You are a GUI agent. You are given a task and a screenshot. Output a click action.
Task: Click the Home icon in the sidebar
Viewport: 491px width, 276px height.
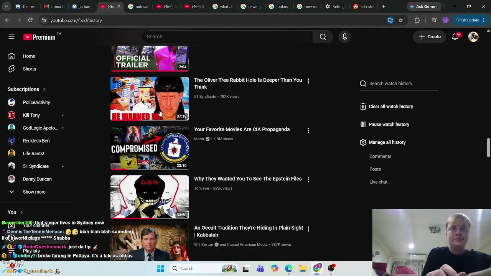click(12, 56)
